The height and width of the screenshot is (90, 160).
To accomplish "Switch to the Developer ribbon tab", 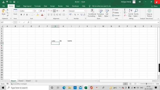I will pos(75,6).
